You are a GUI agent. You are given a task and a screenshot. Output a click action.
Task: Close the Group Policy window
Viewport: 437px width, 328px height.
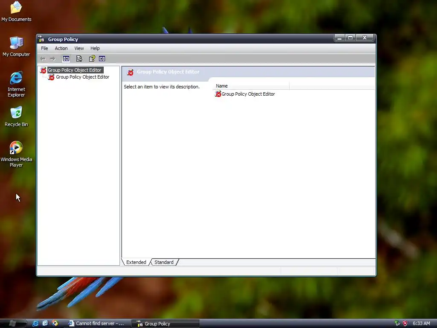pyautogui.click(x=364, y=38)
